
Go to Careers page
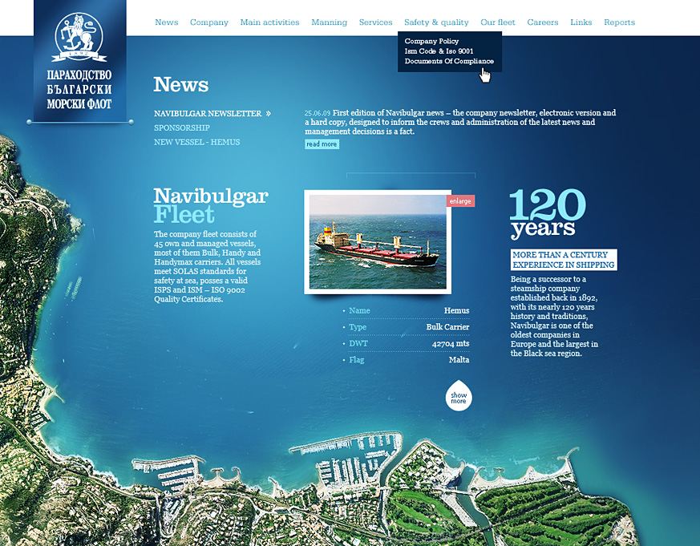tap(542, 22)
